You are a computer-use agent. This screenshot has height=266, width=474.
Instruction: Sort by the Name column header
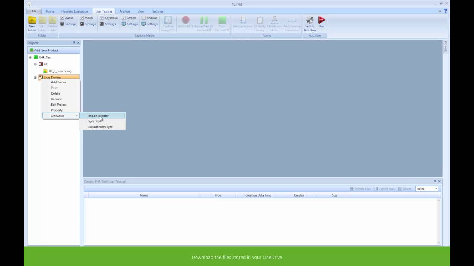144,195
